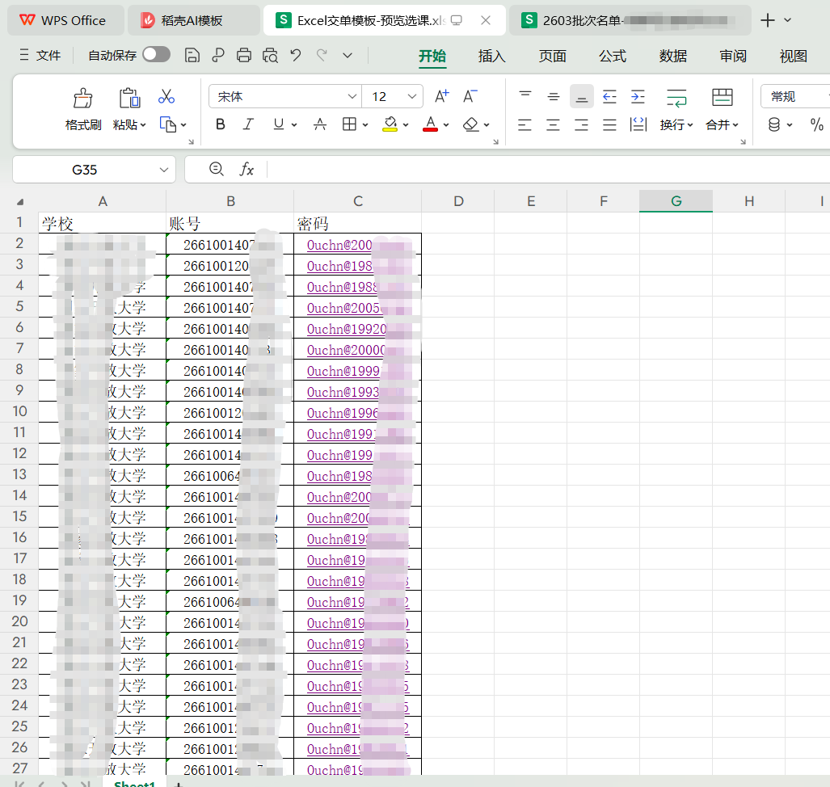Click the column G header
The width and height of the screenshot is (830, 787).
point(676,201)
